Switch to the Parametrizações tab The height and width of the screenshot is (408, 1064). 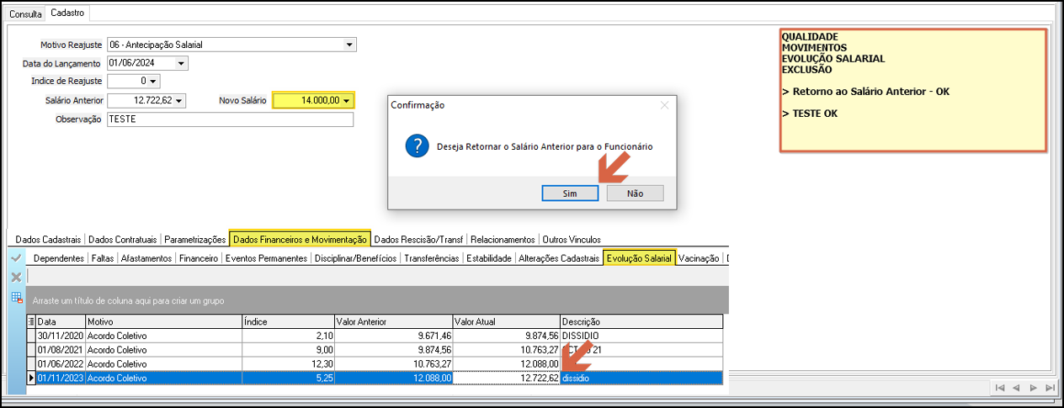coord(195,240)
